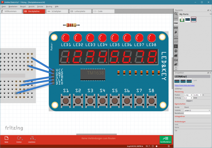Click the second Inspektor view thumbnail
212x148 pixels.
click(183, 81)
